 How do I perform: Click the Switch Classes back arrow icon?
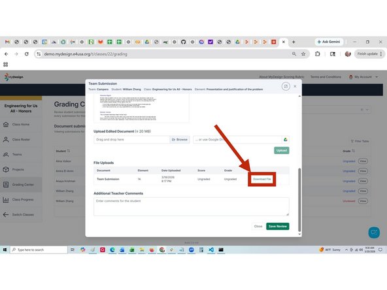pyautogui.click(x=6, y=214)
